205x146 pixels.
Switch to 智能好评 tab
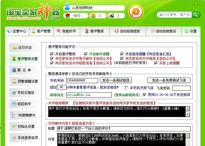(67, 31)
